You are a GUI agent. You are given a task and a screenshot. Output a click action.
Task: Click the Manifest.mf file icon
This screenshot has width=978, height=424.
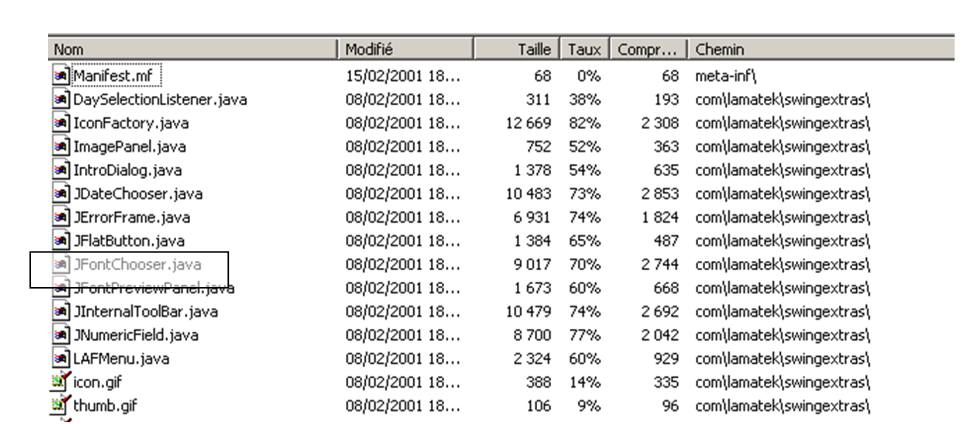[x=61, y=76]
